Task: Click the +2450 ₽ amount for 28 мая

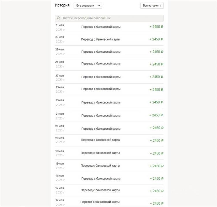Action: [x=157, y=64]
